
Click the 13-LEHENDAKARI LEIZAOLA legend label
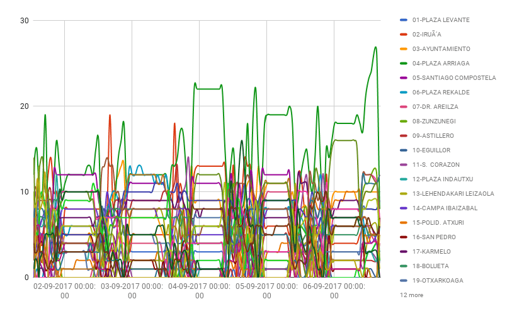pyautogui.click(x=453, y=194)
